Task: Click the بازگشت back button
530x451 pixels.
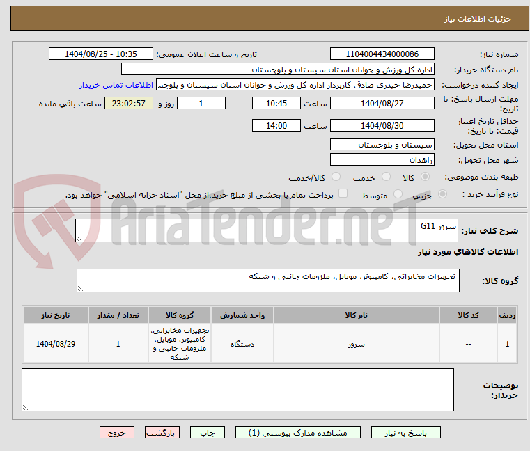Action: (x=162, y=432)
